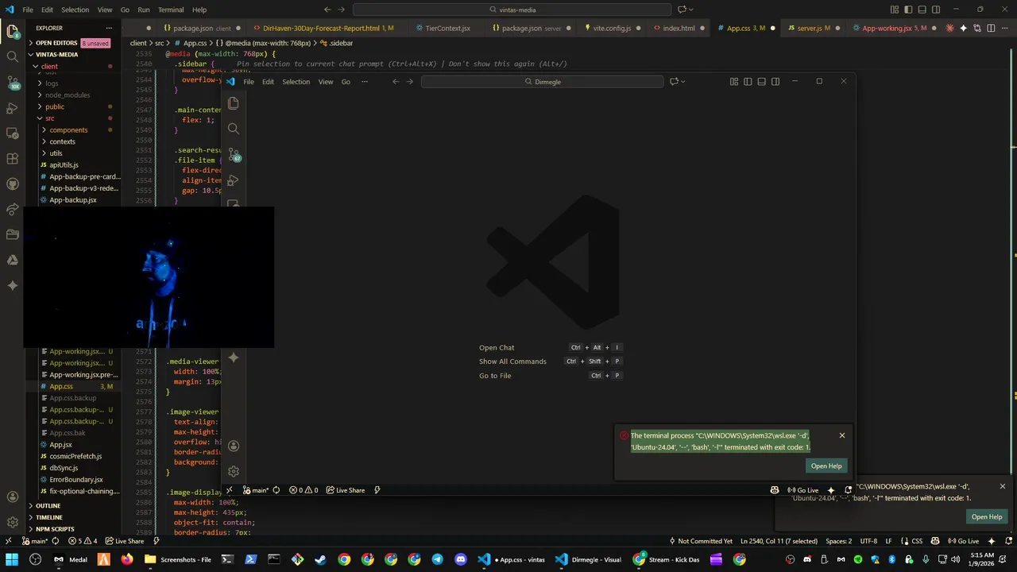1017x572 pixels.
Task: Toggle Primary Side Bar in vintas-media title bar
Action: coord(908,10)
